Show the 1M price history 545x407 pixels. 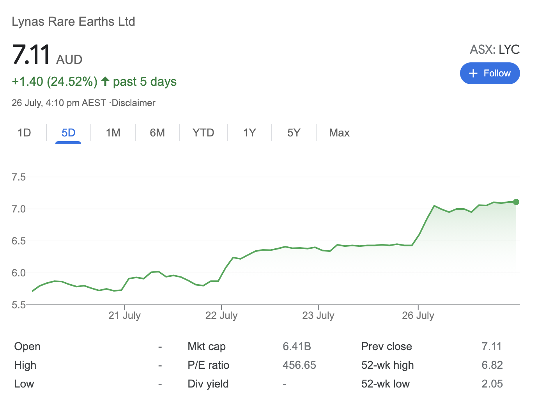coord(113,133)
